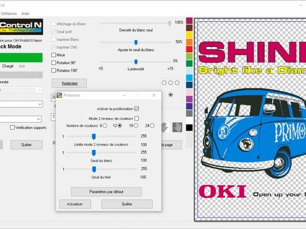Click the Paramètres par défaut button
Viewport: 306px width, 229px height.
pos(106,191)
